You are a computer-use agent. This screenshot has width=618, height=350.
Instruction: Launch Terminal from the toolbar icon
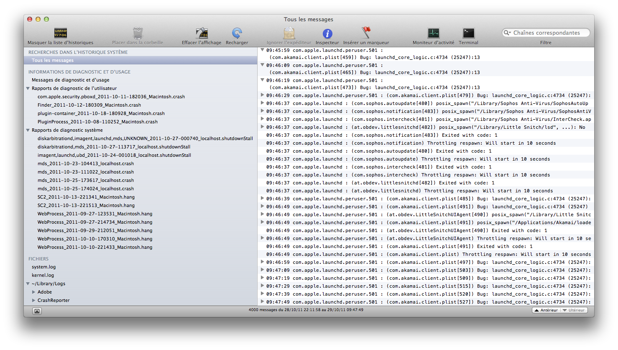tap(468, 33)
